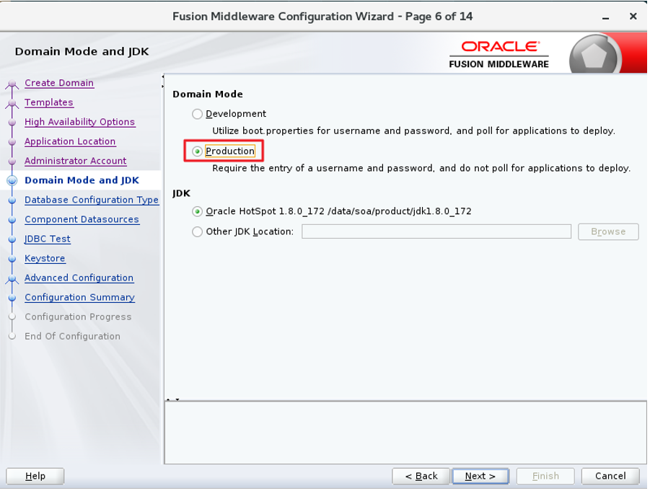Go to Database Configuration Type step

click(92, 200)
